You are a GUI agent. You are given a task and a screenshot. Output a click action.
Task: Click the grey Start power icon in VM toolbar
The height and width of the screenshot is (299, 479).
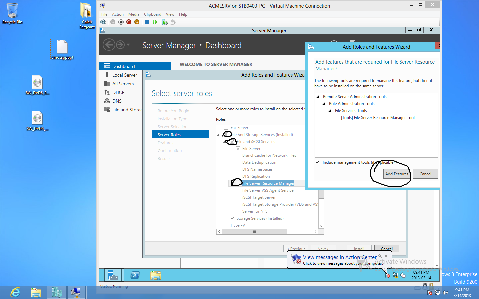click(x=113, y=22)
